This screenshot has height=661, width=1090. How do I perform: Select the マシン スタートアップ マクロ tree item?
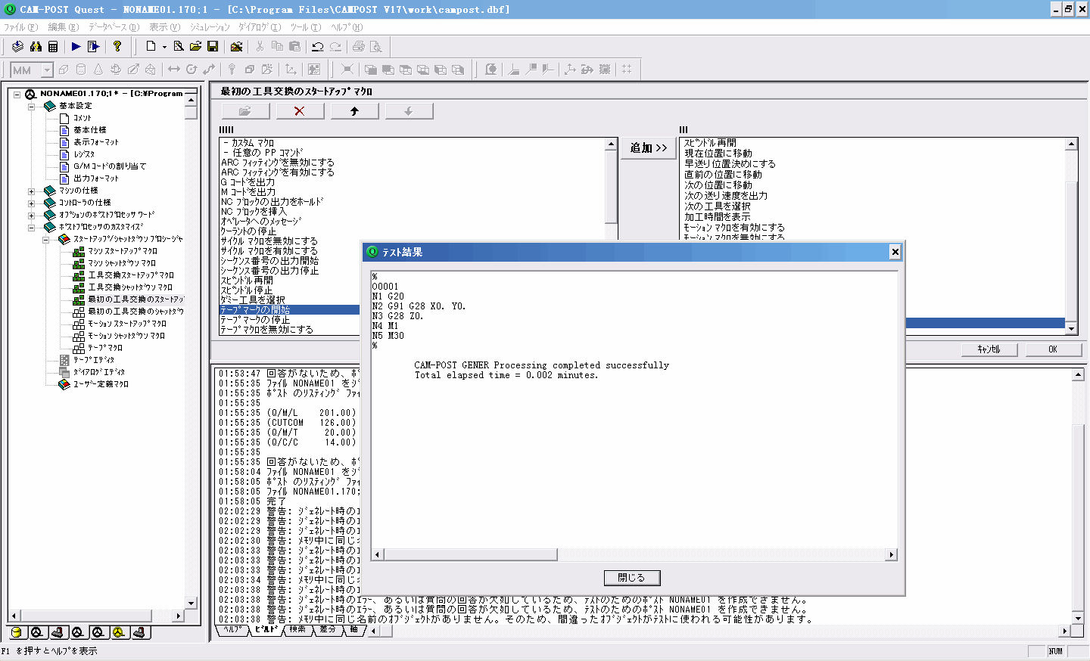(123, 251)
